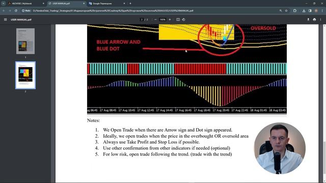Click the '18 Aug 01:45' time label

point(258,110)
